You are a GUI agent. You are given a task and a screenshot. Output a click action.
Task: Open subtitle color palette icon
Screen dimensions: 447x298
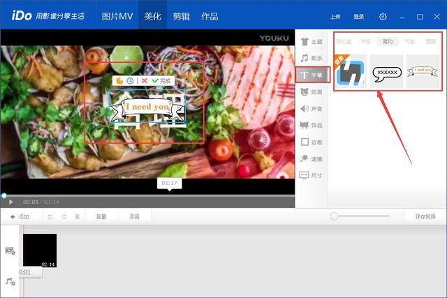pyautogui.click(x=119, y=81)
